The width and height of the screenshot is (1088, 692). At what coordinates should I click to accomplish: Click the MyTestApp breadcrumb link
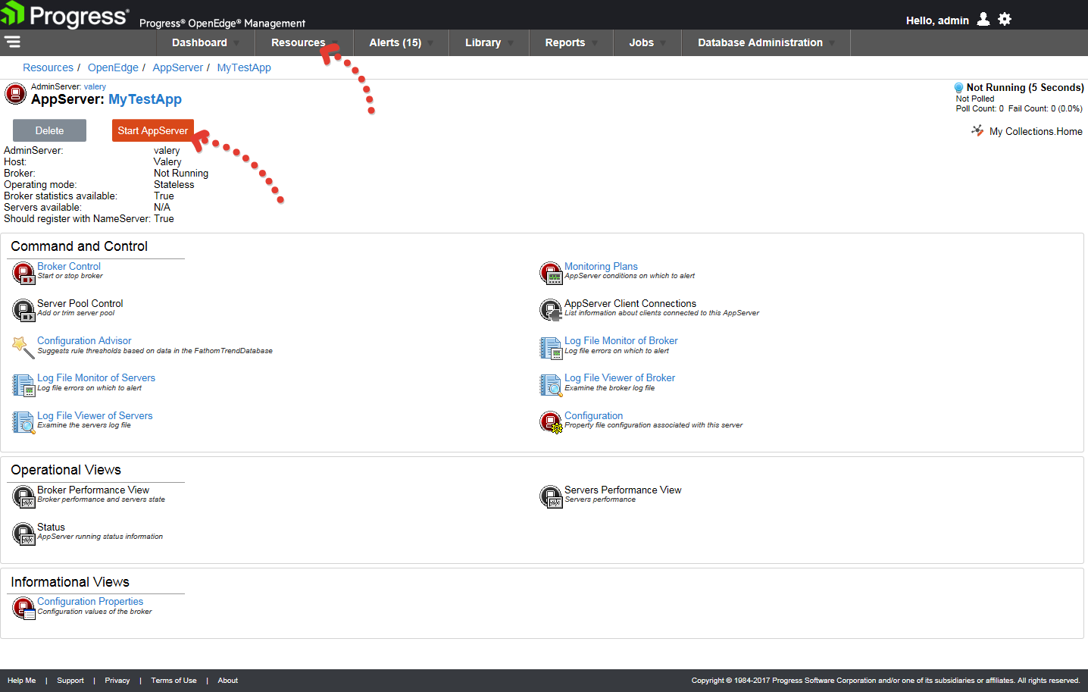click(x=244, y=67)
